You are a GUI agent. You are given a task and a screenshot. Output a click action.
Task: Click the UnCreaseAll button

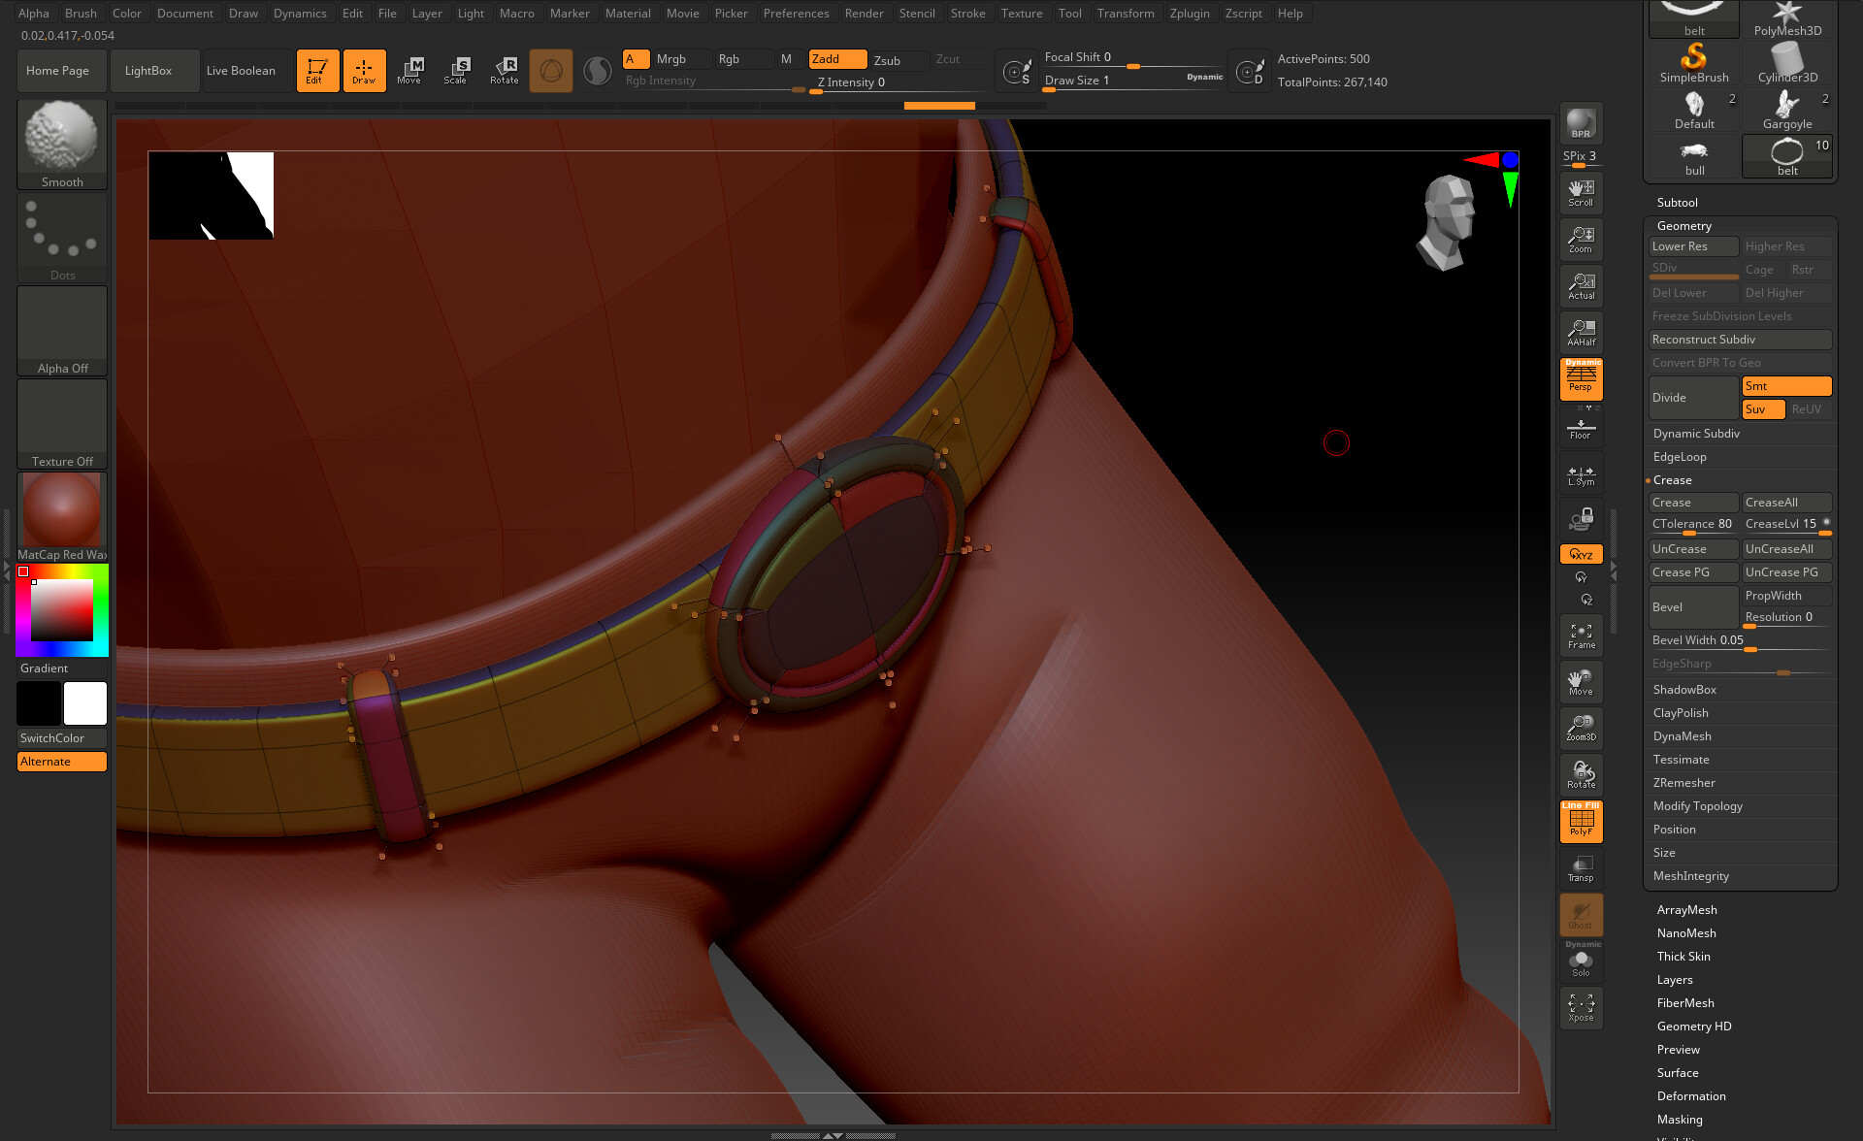click(1786, 549)
